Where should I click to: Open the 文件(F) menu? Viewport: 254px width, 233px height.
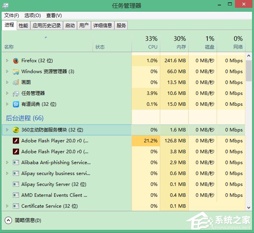[12, 16]
